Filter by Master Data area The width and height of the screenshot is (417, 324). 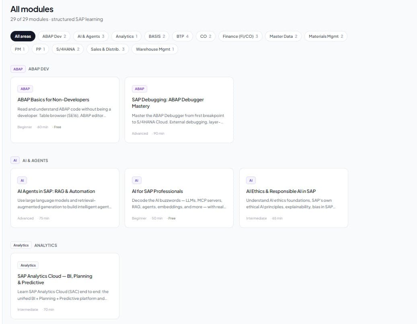(283, 36)
